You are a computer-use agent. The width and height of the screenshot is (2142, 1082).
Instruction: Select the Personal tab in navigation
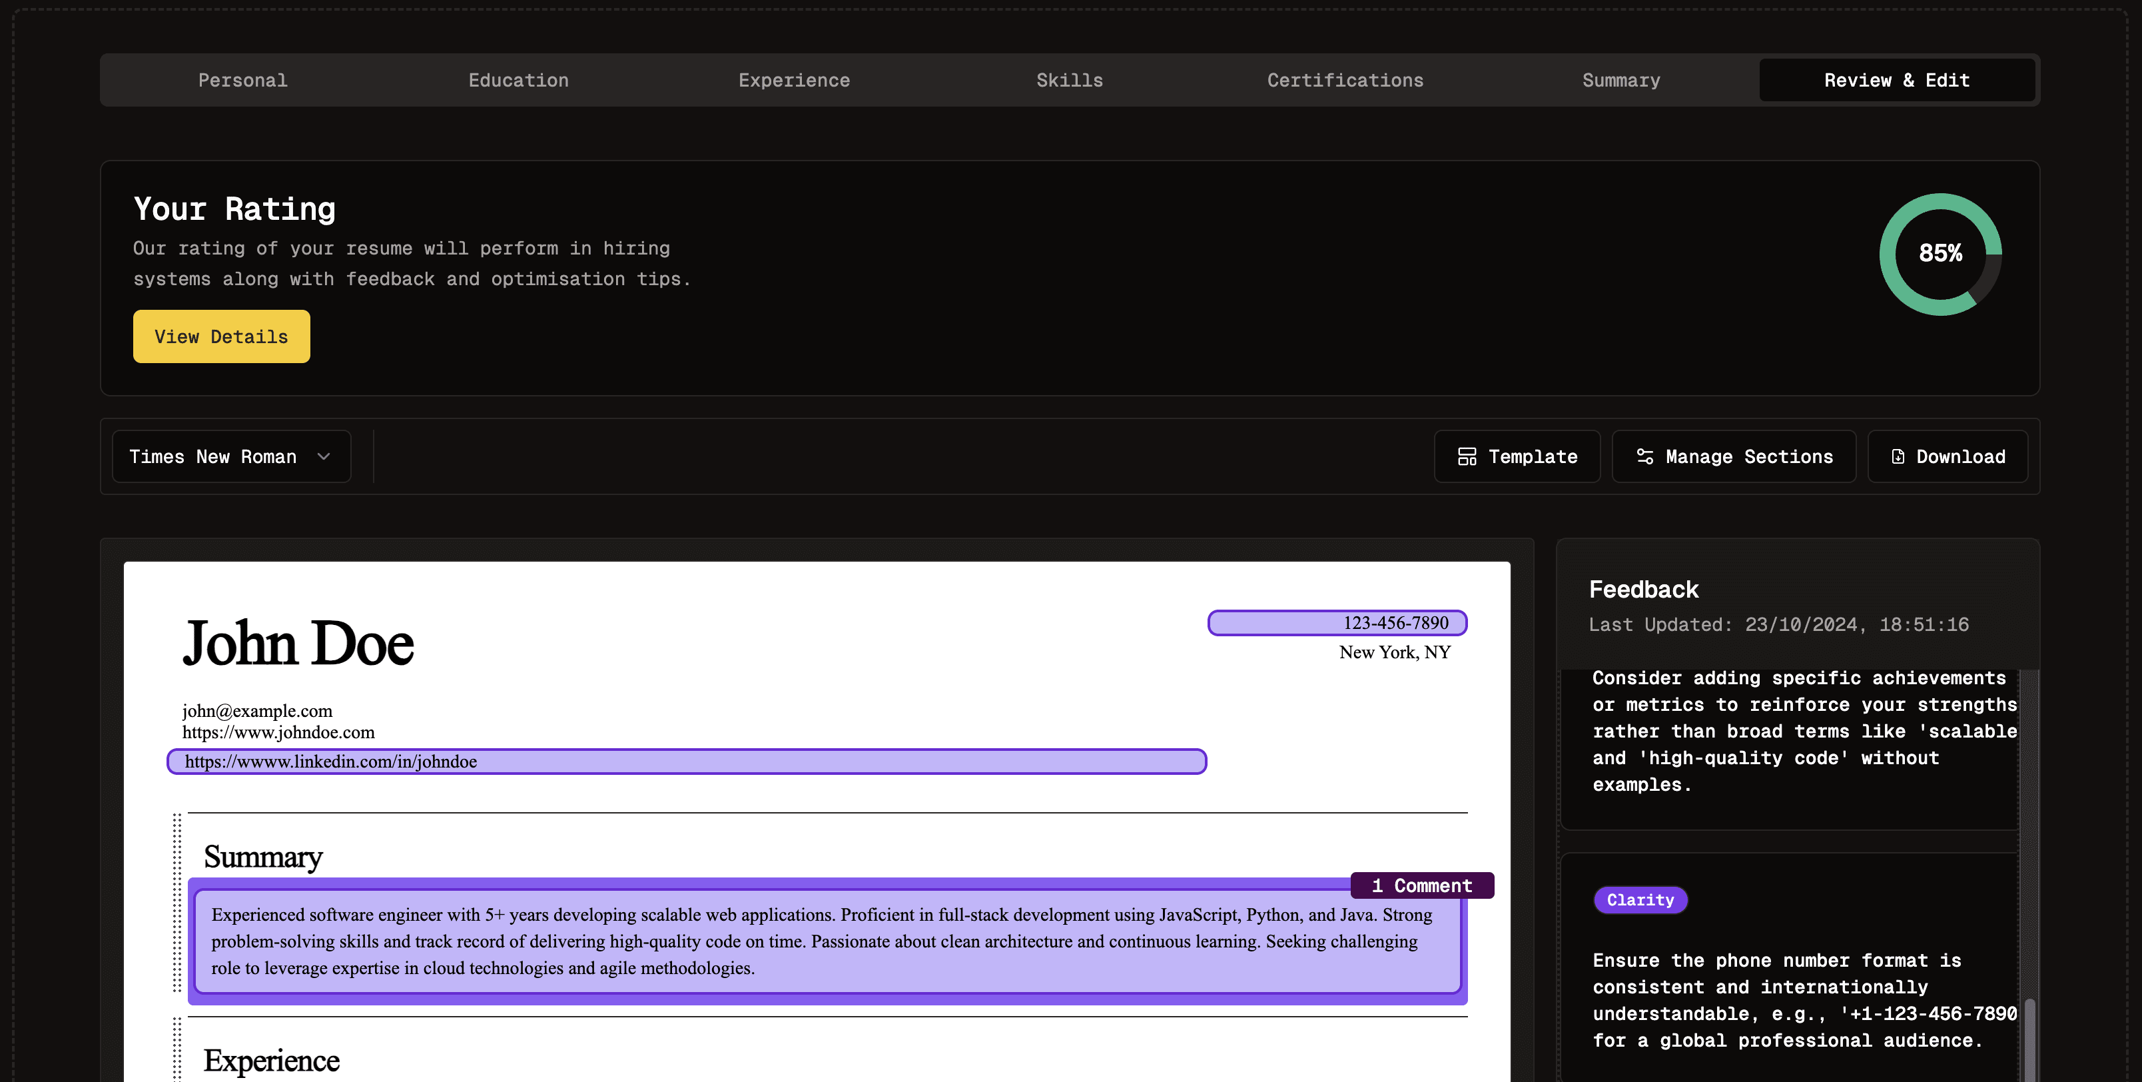click(x=241, y=79)
